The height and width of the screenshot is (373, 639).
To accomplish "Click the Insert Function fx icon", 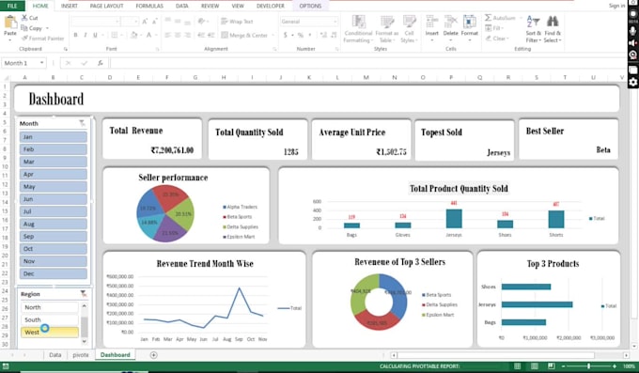I will (x=101, y=63).
